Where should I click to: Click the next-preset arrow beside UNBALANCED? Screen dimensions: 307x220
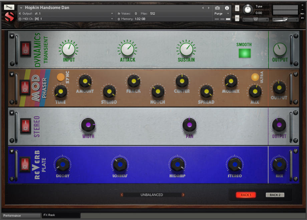[183, 195]
